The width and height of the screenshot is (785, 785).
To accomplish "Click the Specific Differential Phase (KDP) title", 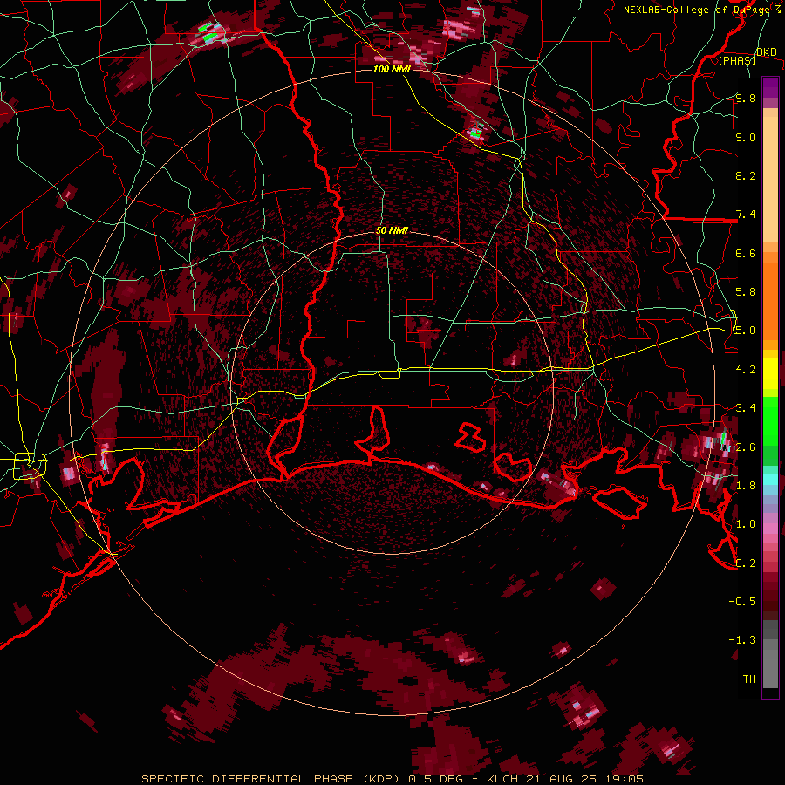I will click(x=273, y=779).
